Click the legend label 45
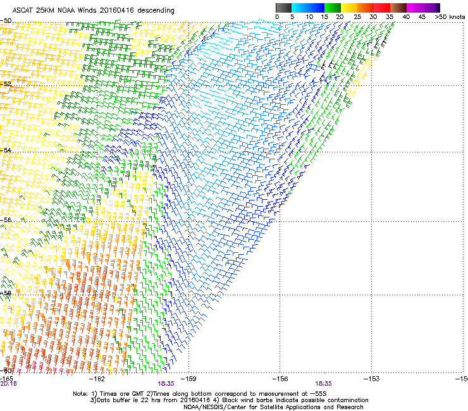Viewport: 468px width, 411px height. click(422, 16)
